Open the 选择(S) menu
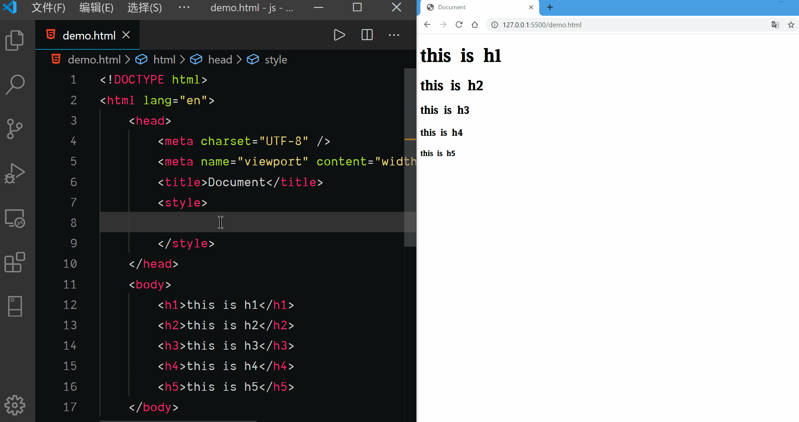Viewport: 799px width, 422px height. [145, 8]
